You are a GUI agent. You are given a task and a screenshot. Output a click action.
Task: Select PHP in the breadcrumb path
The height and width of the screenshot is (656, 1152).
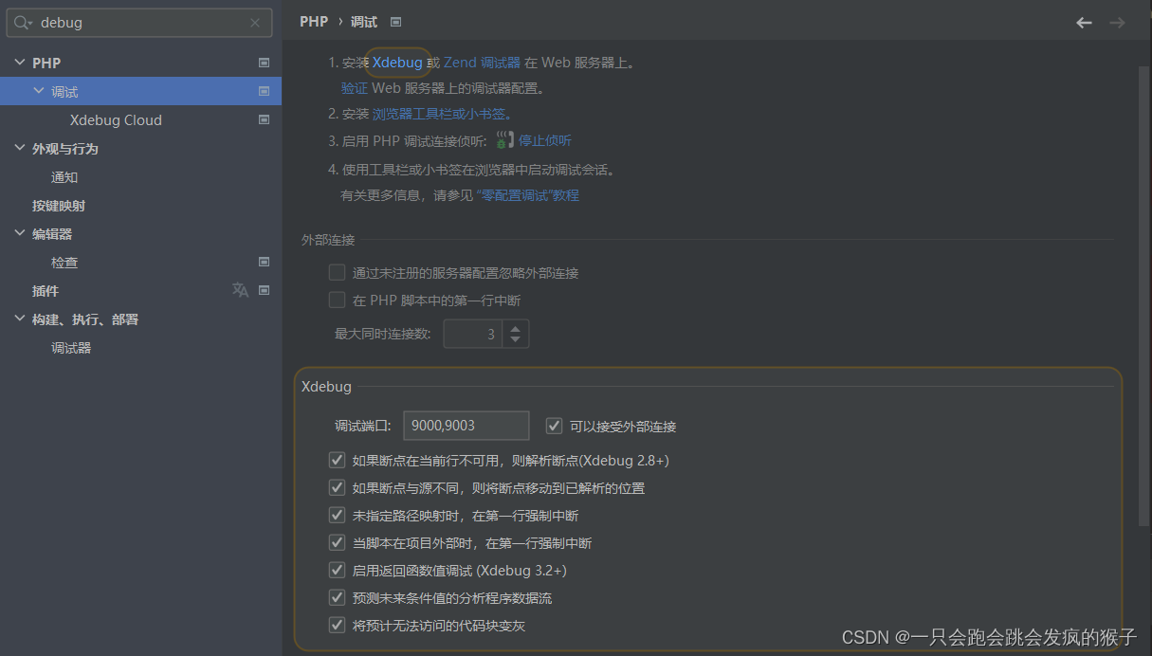pos(313,21)
